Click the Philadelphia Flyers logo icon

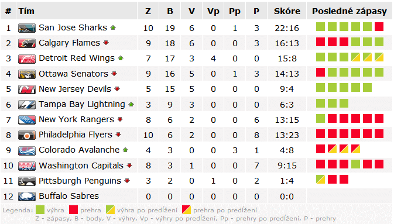point(27,135)
